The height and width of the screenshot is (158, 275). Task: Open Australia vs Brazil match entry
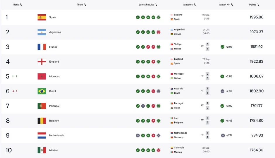[190, 91]
